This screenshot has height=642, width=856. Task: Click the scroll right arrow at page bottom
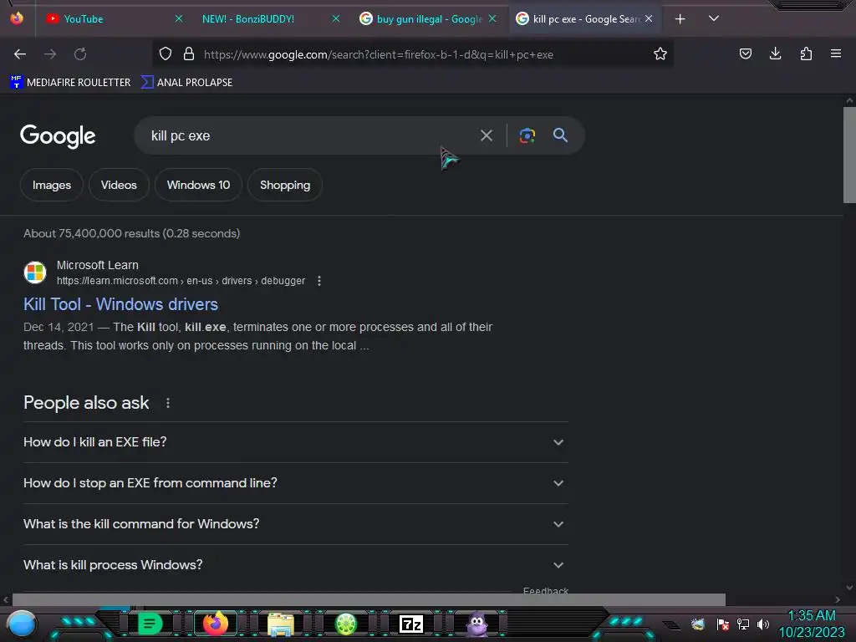click(838, 599)
